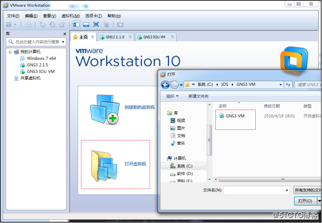Click IOS in the dialog address path
Screen dimensions: 322x223
(224, 84)
